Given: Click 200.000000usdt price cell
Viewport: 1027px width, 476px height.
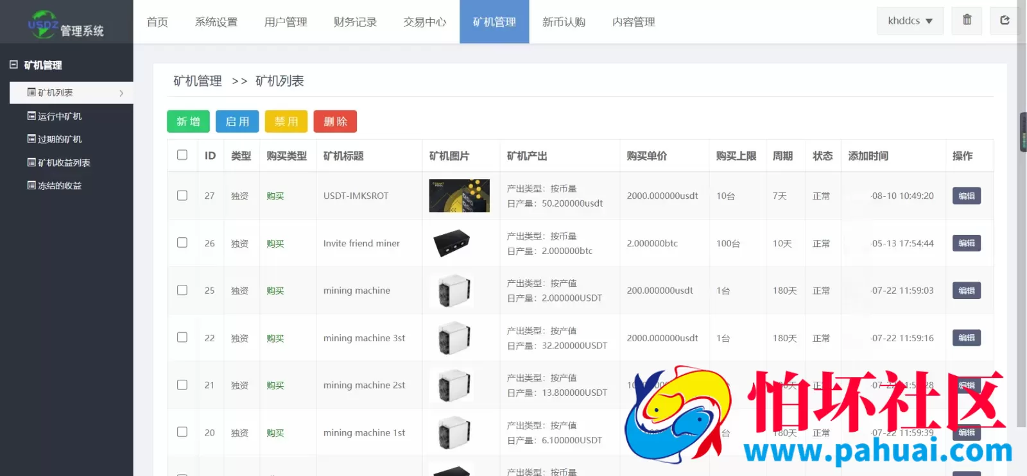Looking at the screenshot, I should coord(660,291).
